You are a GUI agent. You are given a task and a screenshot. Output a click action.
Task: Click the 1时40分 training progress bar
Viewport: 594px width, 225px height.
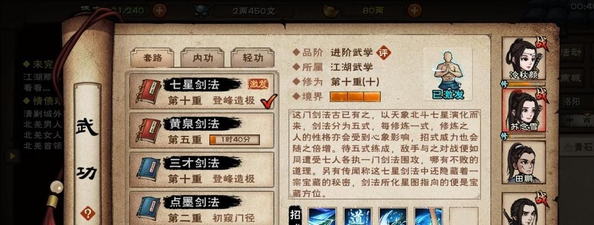(235, 139)
